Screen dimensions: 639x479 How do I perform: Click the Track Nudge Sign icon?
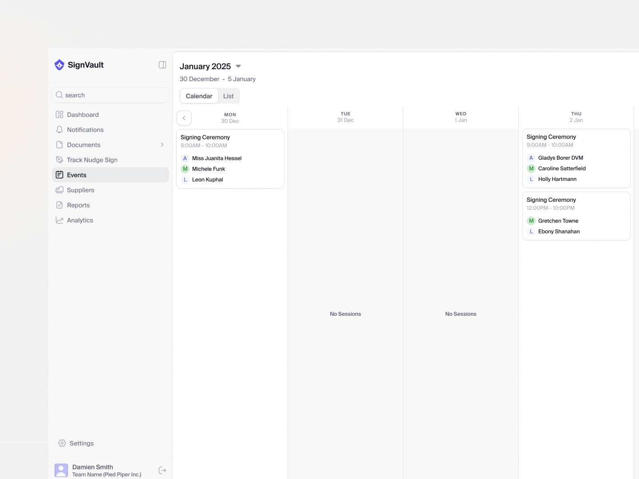pos(59,160)
